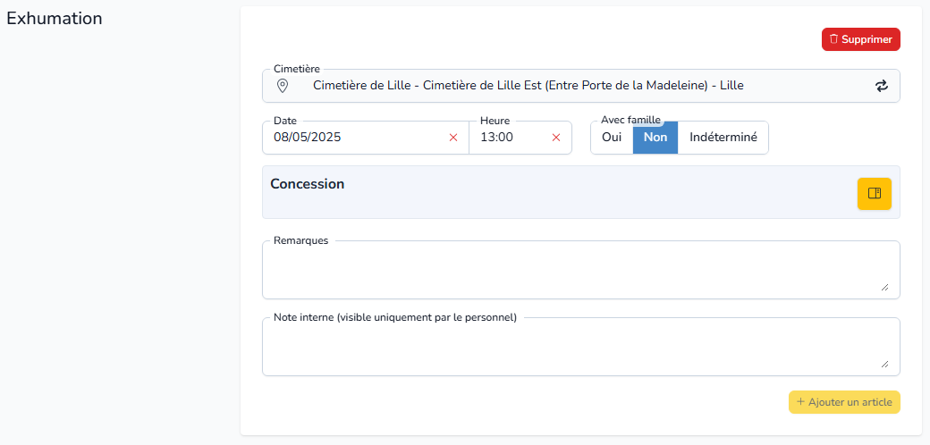Click the Concession section heading
Viewport: 930px width, 445px height.
pos(308,184)
